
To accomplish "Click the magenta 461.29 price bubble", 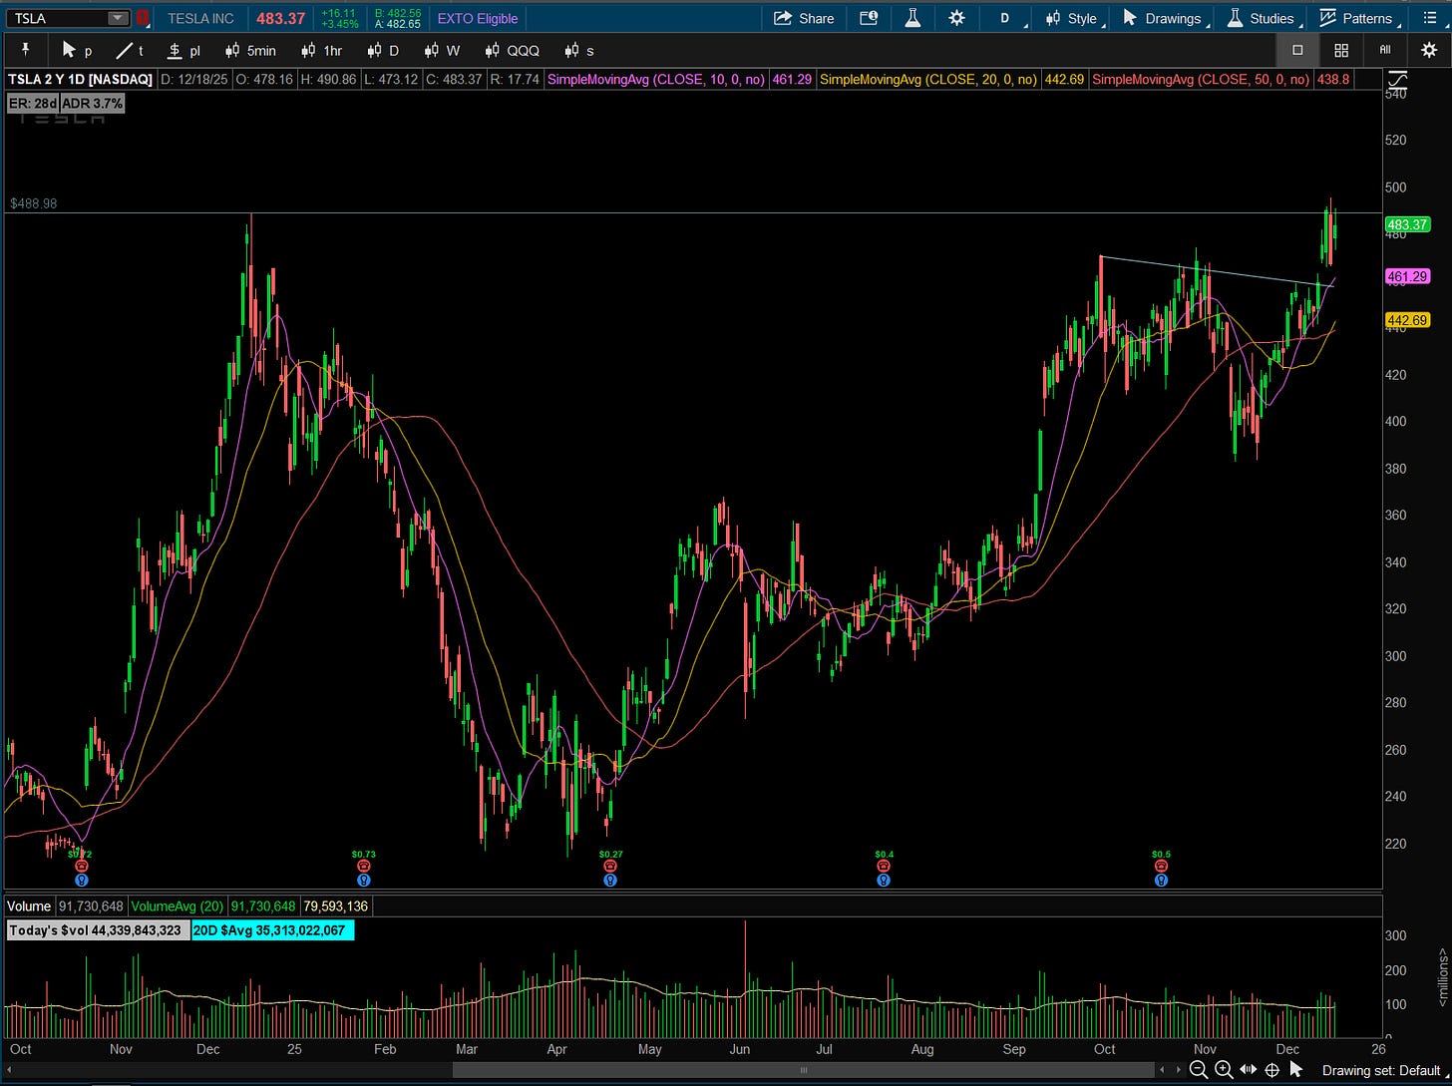I will pos(1407,276).
